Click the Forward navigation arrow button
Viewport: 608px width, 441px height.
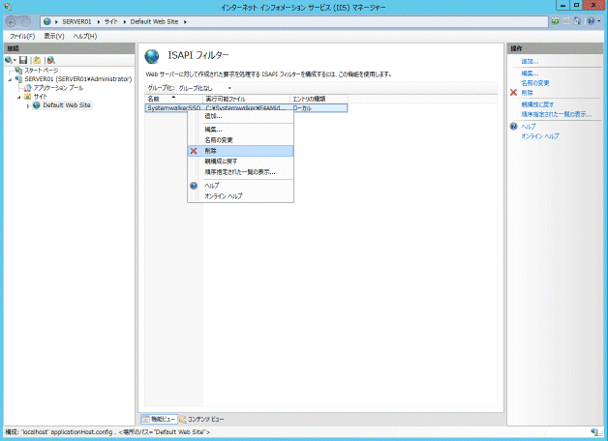(26, 22)
